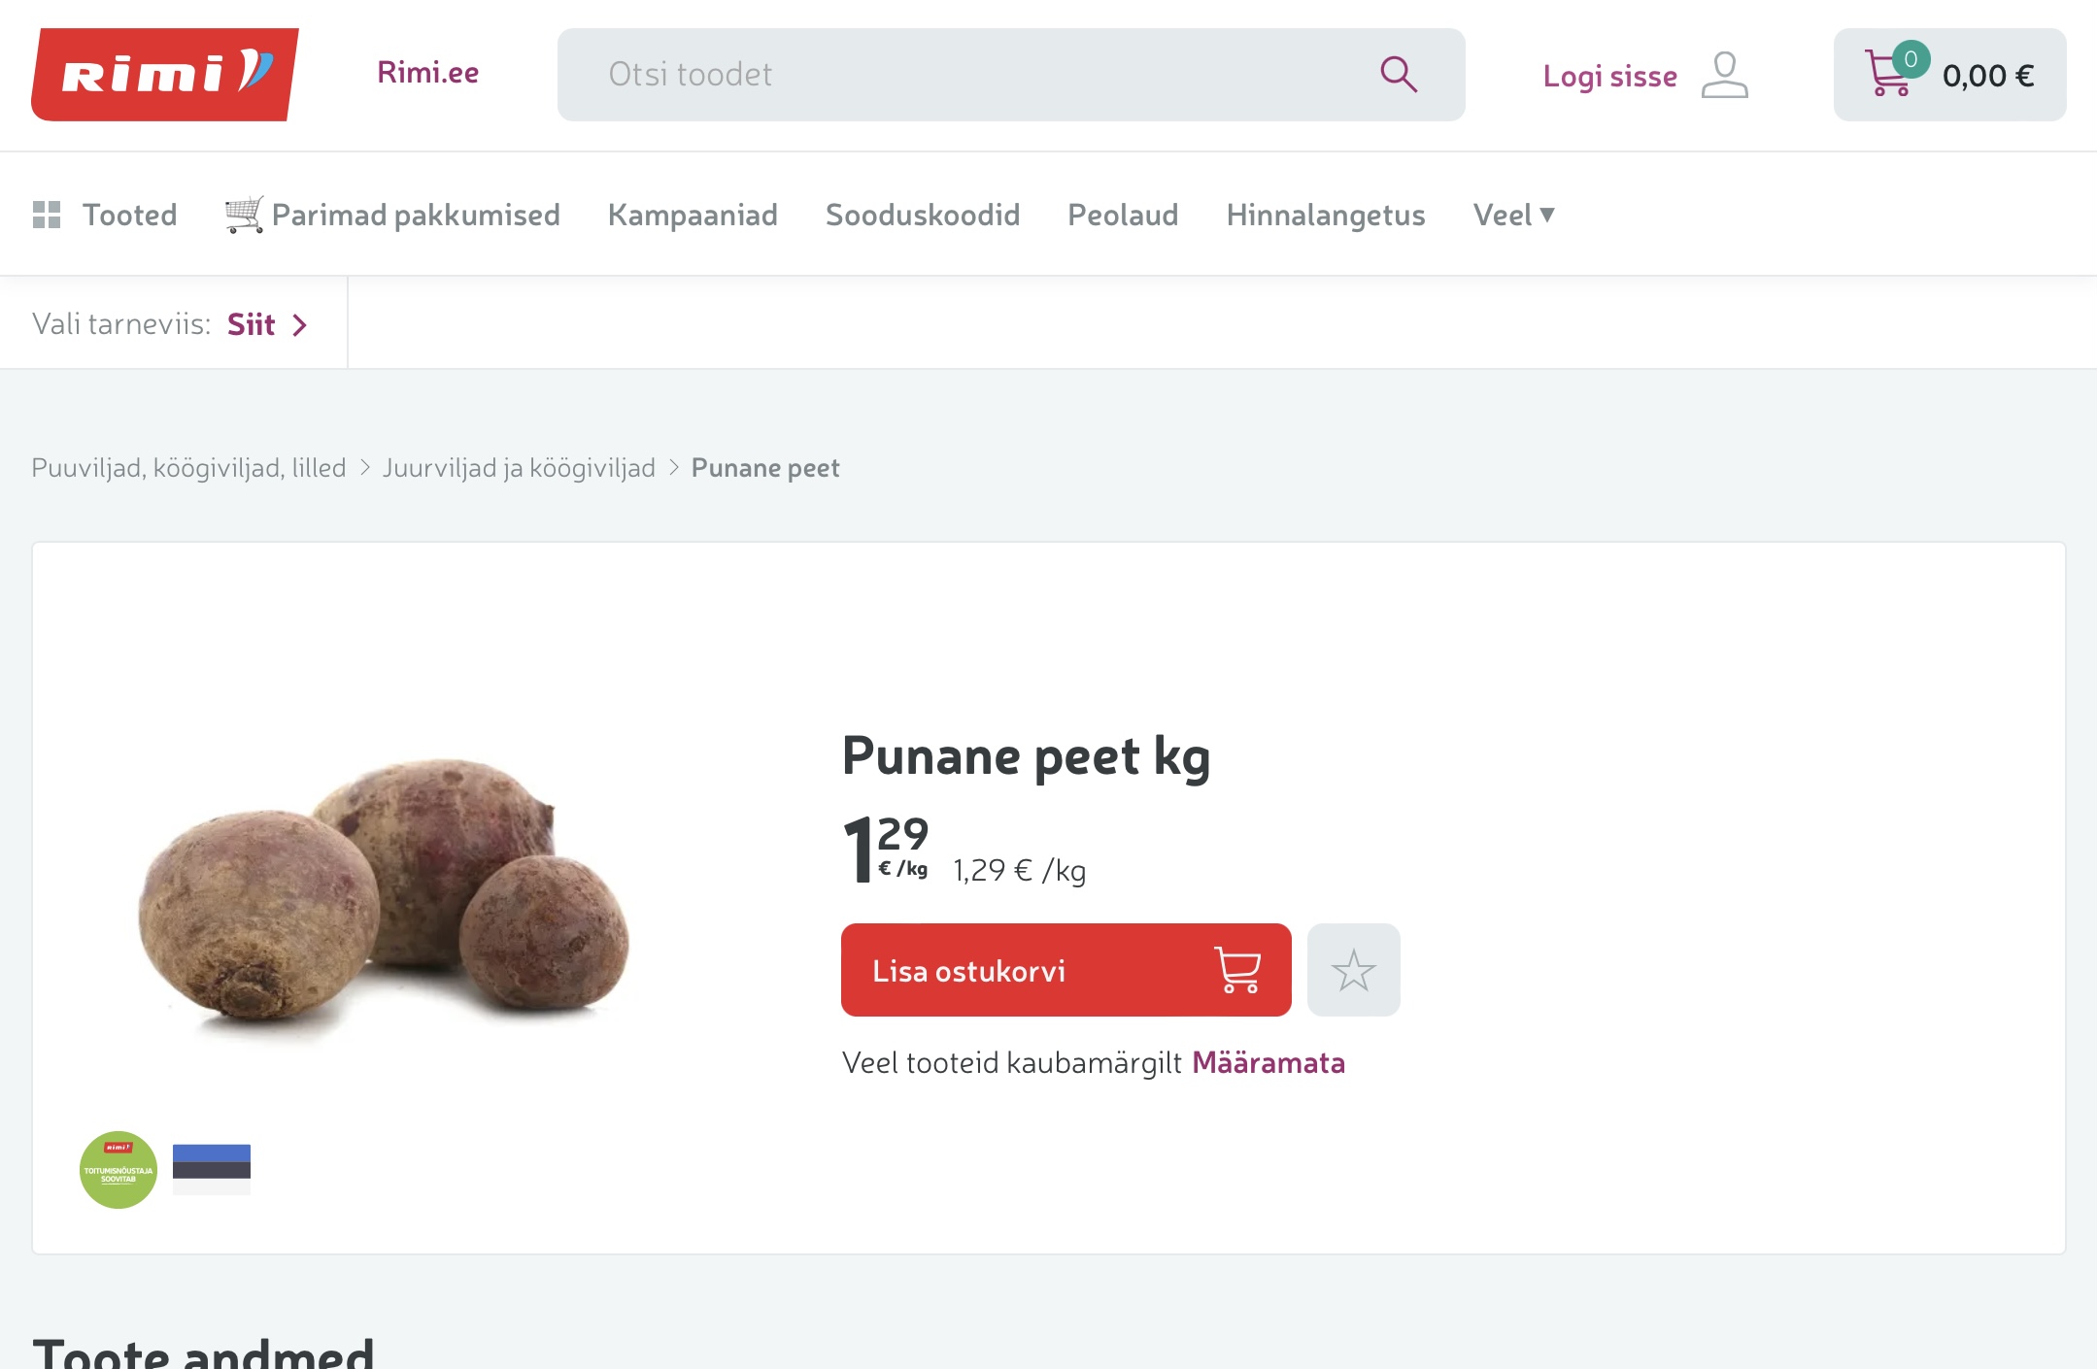The image size is (2097, 1369).
Task: Click the Rimi logo
Action: [165, 75]
